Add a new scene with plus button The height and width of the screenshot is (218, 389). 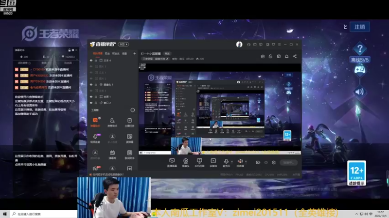coord(135,53)
